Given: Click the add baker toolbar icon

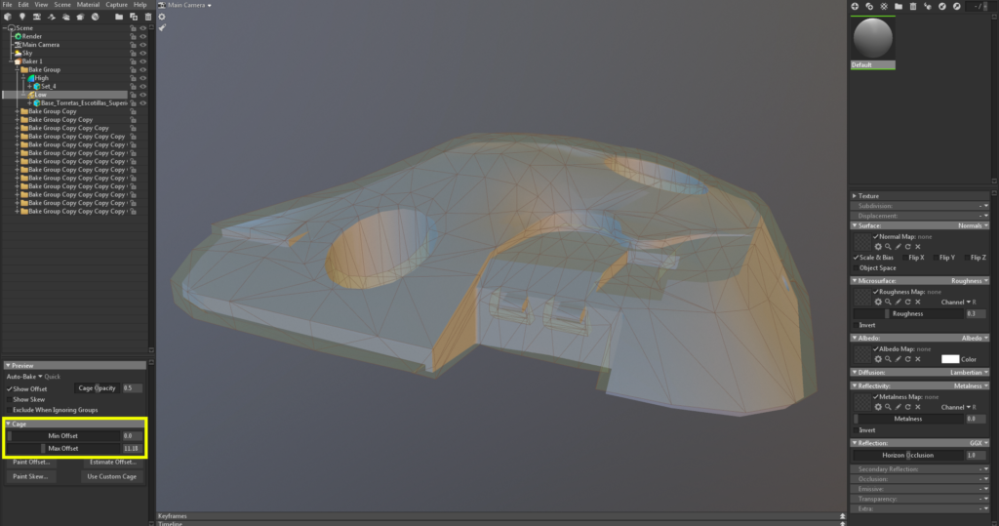Looking at the screenshot, I should click(80, 17).
